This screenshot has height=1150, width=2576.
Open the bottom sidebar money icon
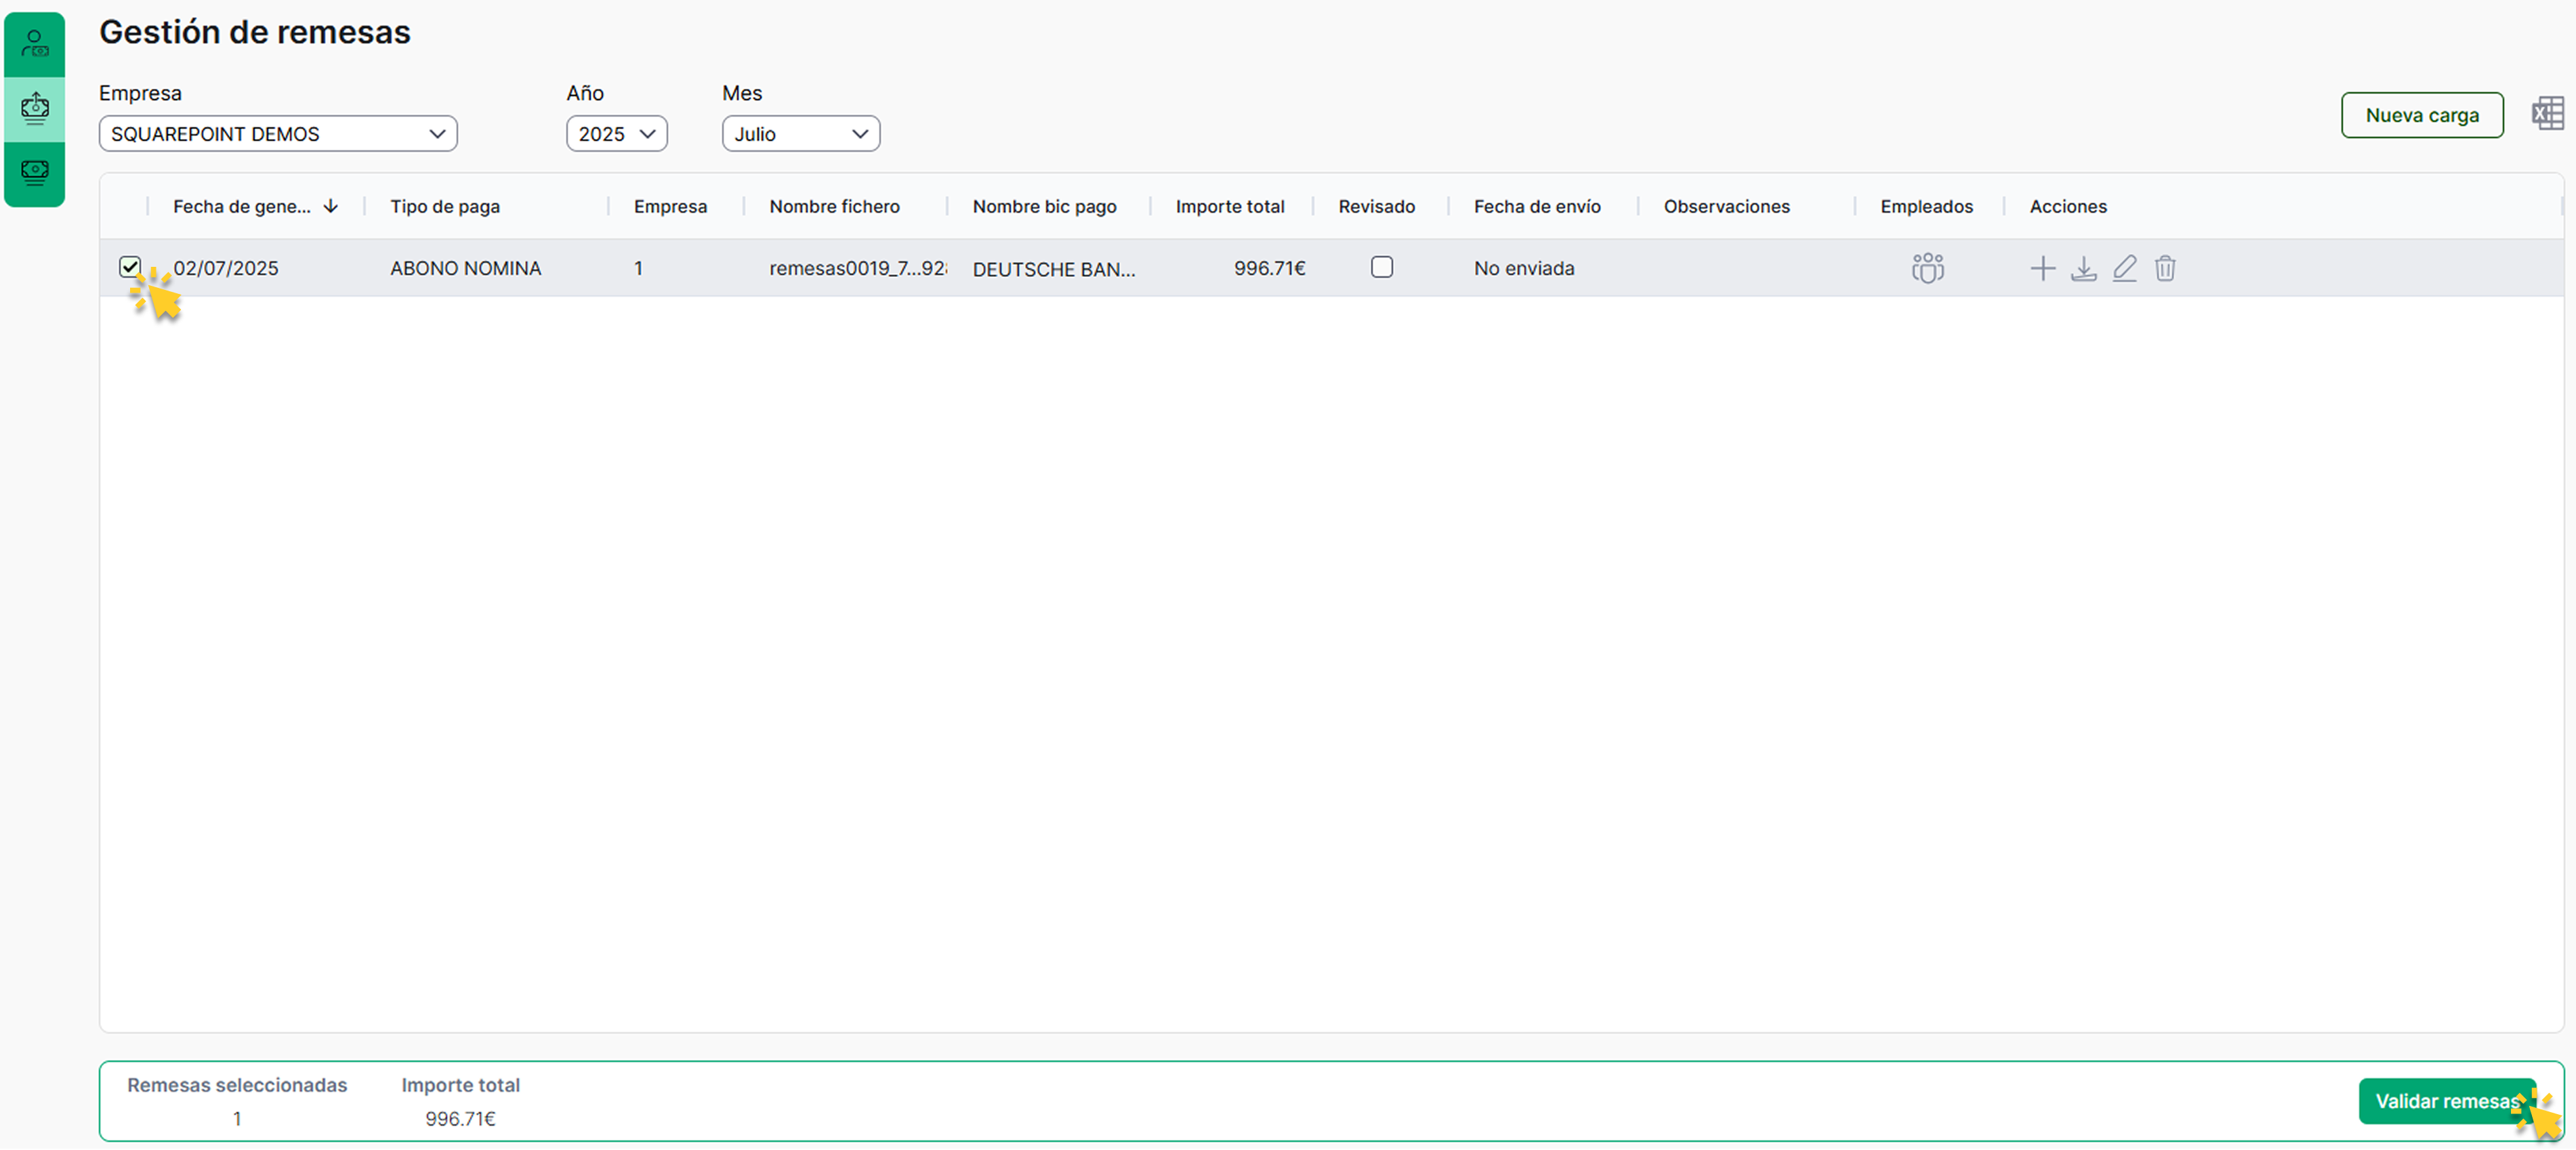35,173
